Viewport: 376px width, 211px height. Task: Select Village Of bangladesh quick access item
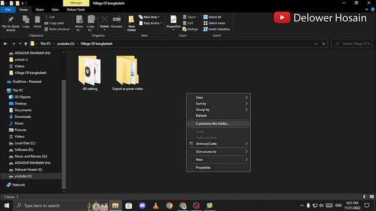(28, 73)
